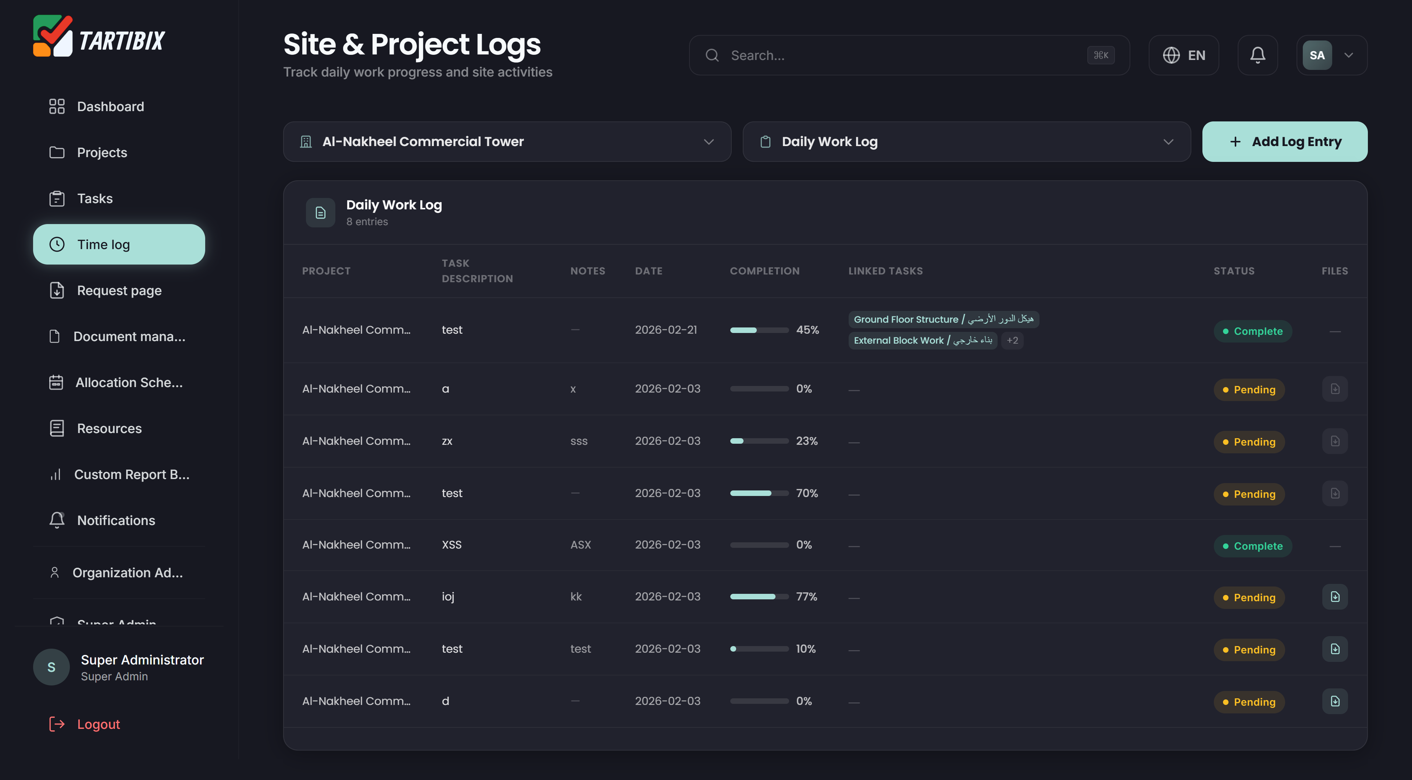Click Complete status on XSS row

click(x=1252, y=546)
